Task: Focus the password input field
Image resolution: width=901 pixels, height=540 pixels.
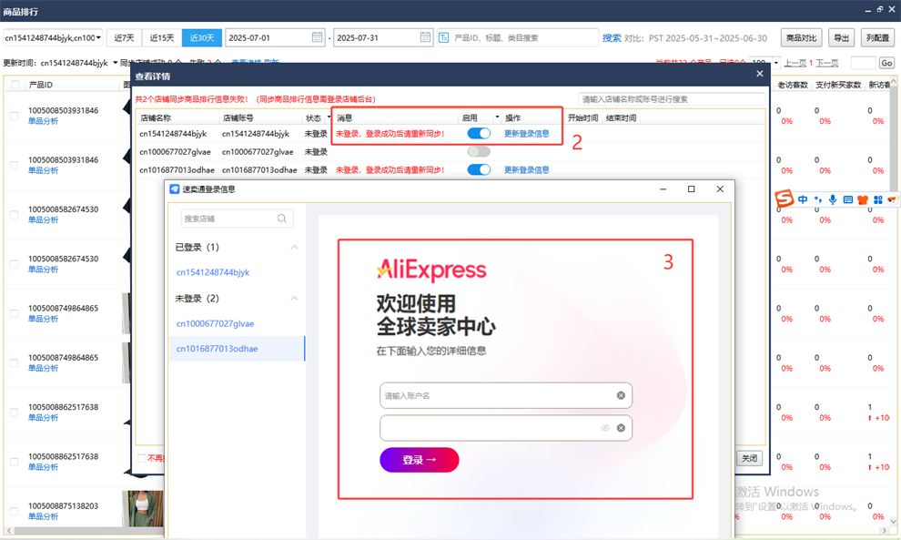Action: pos(506,428)
